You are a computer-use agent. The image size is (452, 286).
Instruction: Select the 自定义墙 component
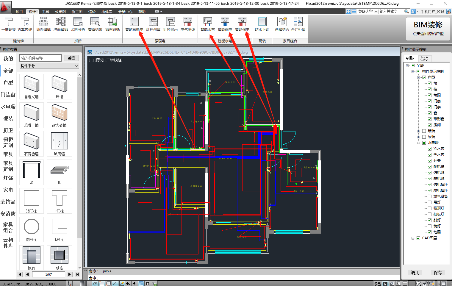coord(32,87)
